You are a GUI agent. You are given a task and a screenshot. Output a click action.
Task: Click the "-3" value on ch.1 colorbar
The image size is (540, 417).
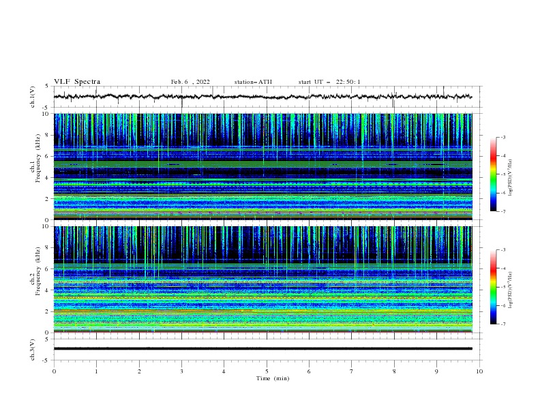tap(503, 138)
